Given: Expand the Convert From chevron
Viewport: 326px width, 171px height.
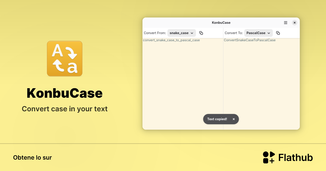Looking at the screenshot, I should [192, 33].
